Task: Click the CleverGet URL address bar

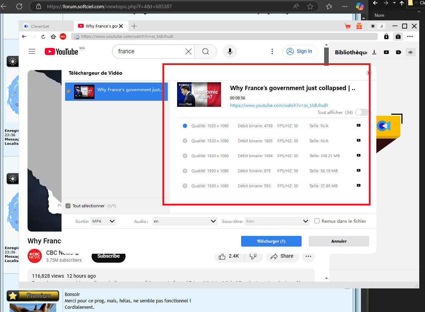Action: (x=224, y=36)
